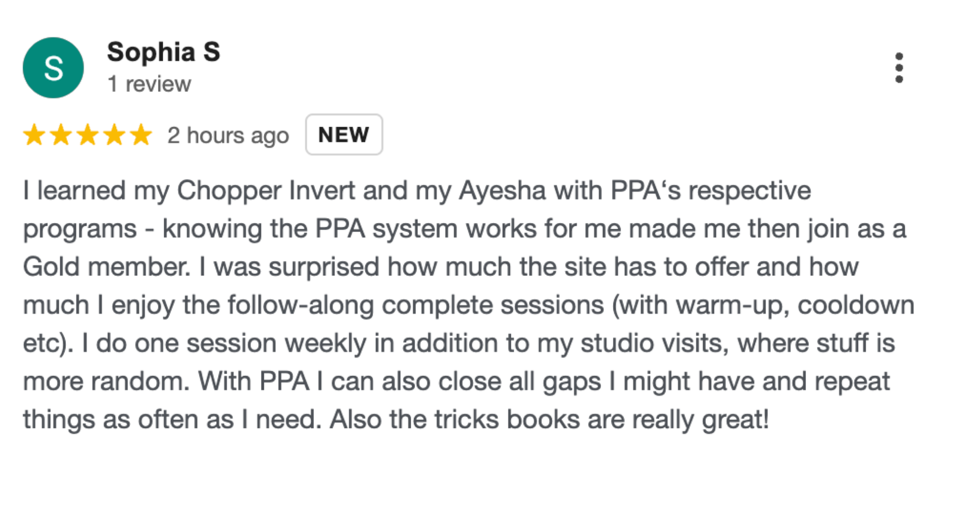Click the word "Ayesha" in the review
This screenshot has width=963, height=520.
tap(502, 191)
